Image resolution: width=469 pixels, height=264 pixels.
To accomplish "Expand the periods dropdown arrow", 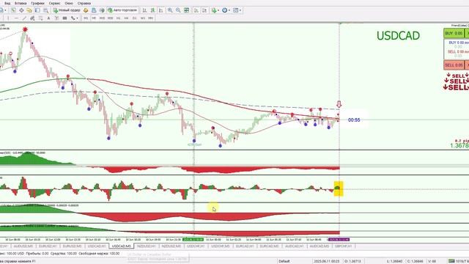I will 229,10.
